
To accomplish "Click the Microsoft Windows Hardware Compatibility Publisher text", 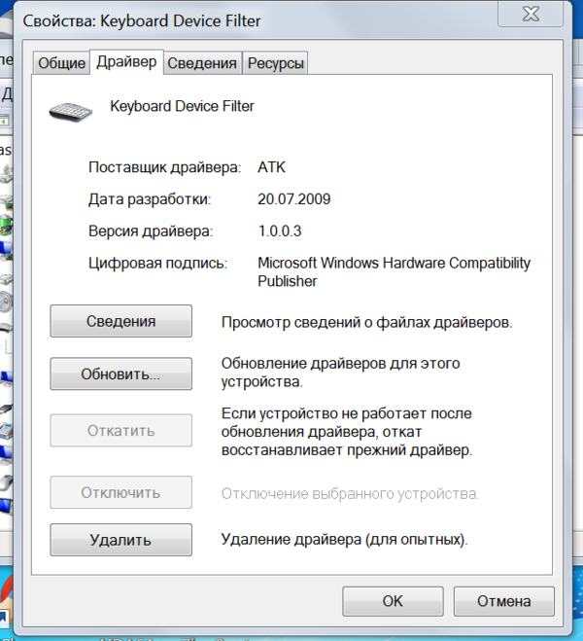I will (394, 271).
